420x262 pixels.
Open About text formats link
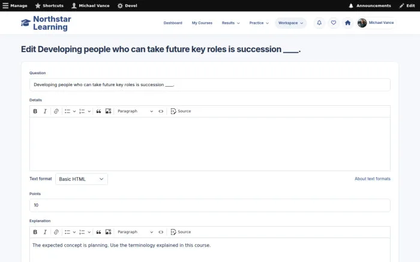tap(373, 179)
